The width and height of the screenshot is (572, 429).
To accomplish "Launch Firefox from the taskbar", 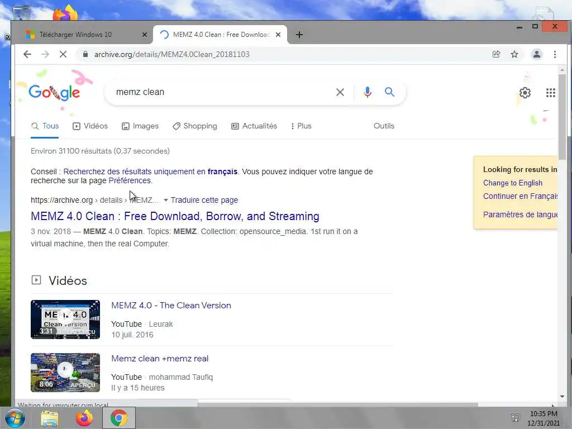I will click(x=84, y=418).
